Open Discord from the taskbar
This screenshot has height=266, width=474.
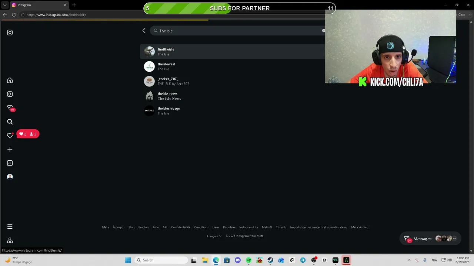click(238, 260)
